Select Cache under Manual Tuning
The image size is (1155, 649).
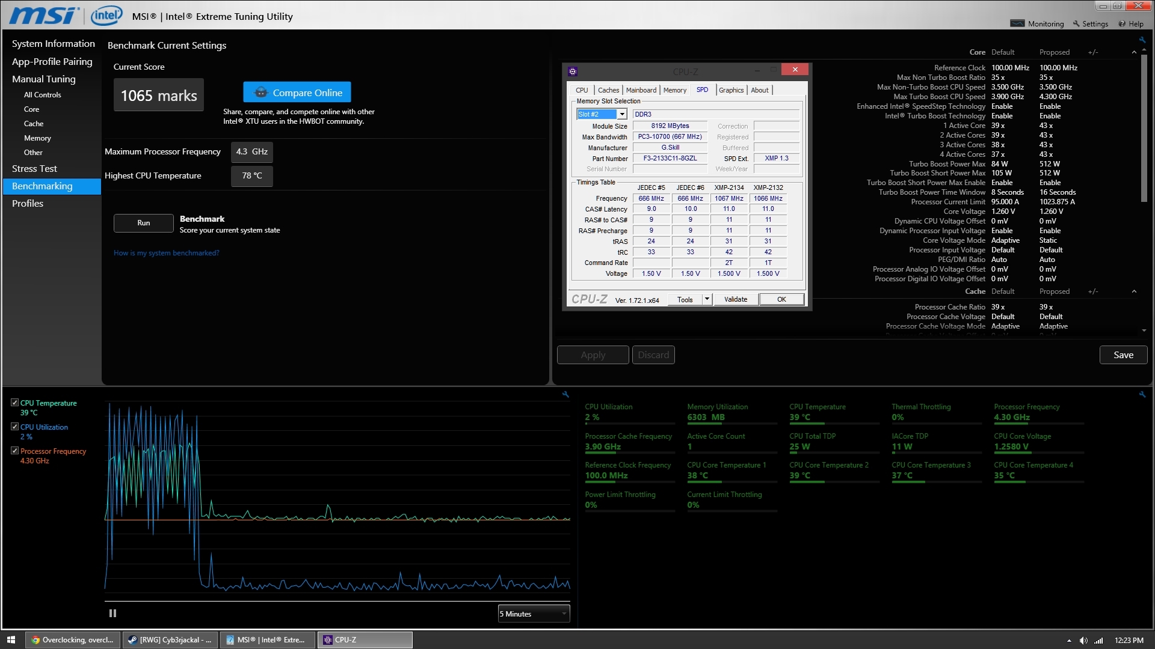(34, 124)
